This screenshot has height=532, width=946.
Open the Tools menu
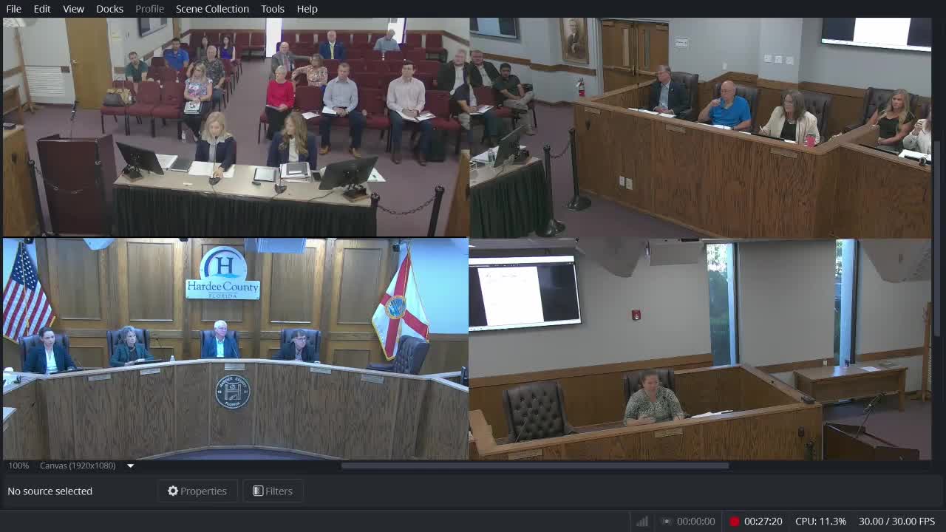pyautogui.click(x=273, y=9)
